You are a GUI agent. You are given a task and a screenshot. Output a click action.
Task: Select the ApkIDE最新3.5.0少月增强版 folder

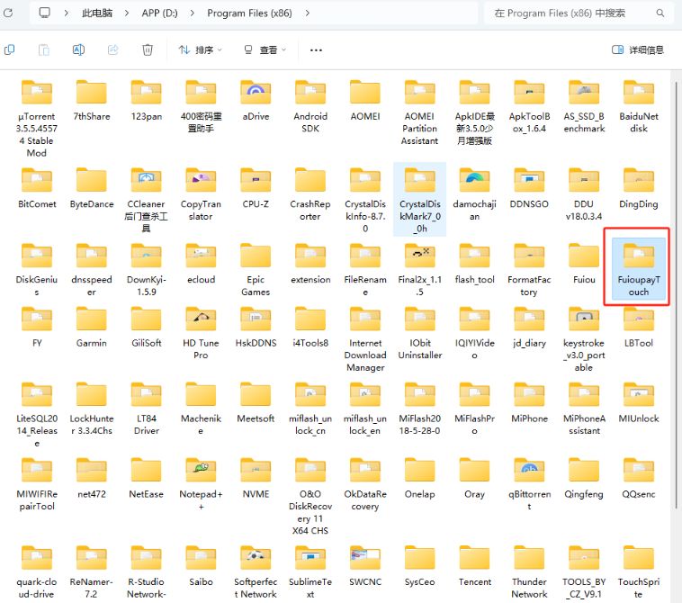[x=474, y=112]
